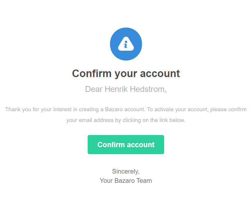Click the name "Hedstrom" in the greeting
This screenshot has height=206, width=252.
point(148,89)
